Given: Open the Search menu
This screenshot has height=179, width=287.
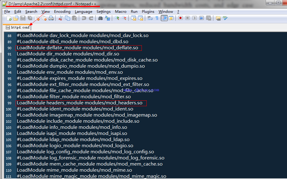Looking at the screenshot, I should click(31, 12).
